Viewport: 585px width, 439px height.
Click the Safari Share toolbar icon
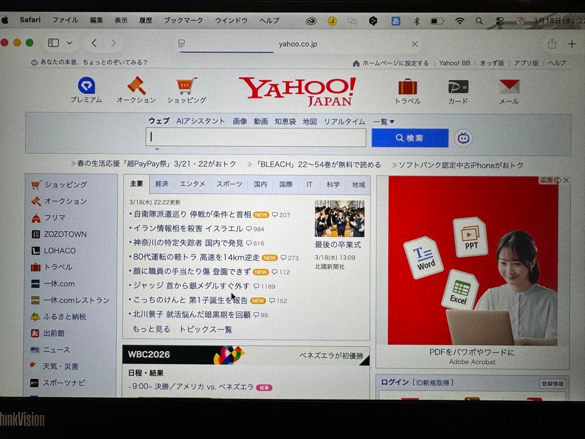coord(552,44)
